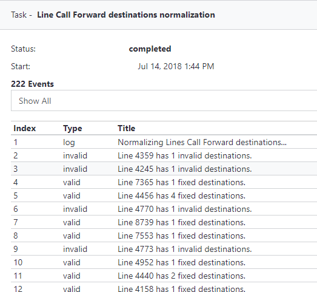Open the Line 4456 has 4 fixed destinations event
317x292 pixels.
(164, 195)
